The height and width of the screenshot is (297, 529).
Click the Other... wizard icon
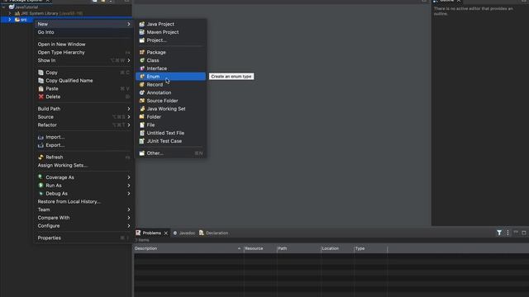pyautogui.click(x=142, y=153)
